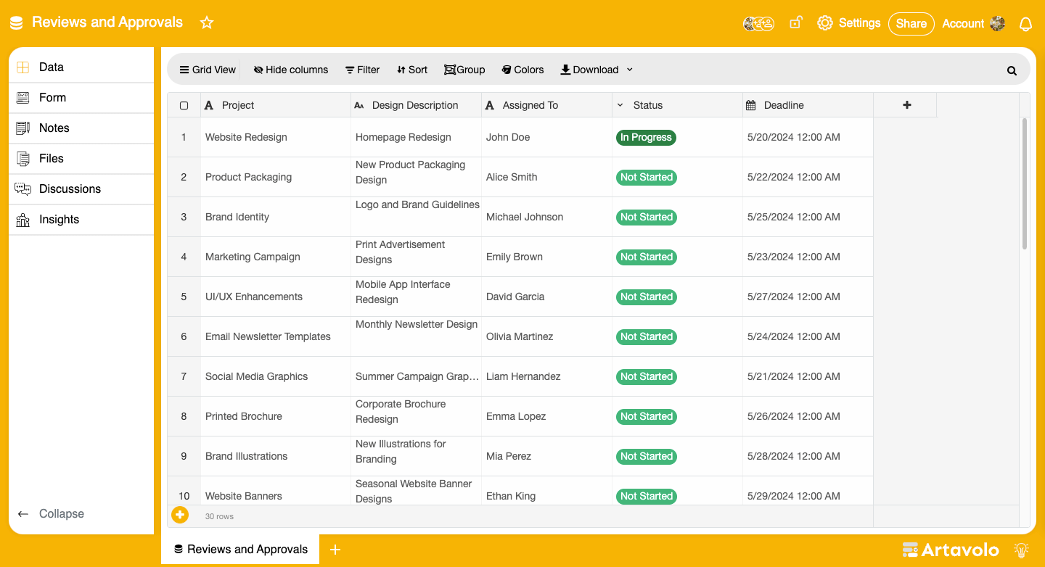Switch to the Insights section

coord(59,219)
